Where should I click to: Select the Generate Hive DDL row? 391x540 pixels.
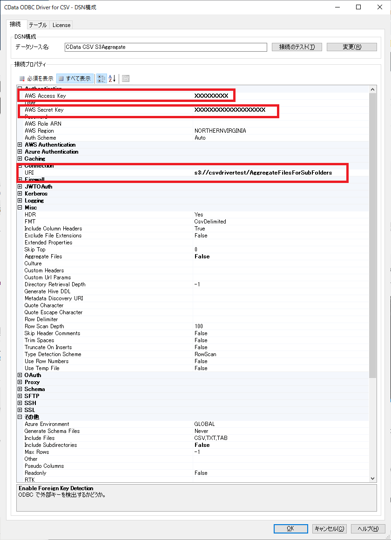pos(193,291)
